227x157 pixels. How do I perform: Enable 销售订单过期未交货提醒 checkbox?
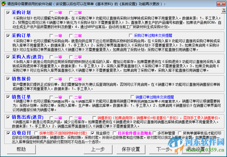coord(132,97)
